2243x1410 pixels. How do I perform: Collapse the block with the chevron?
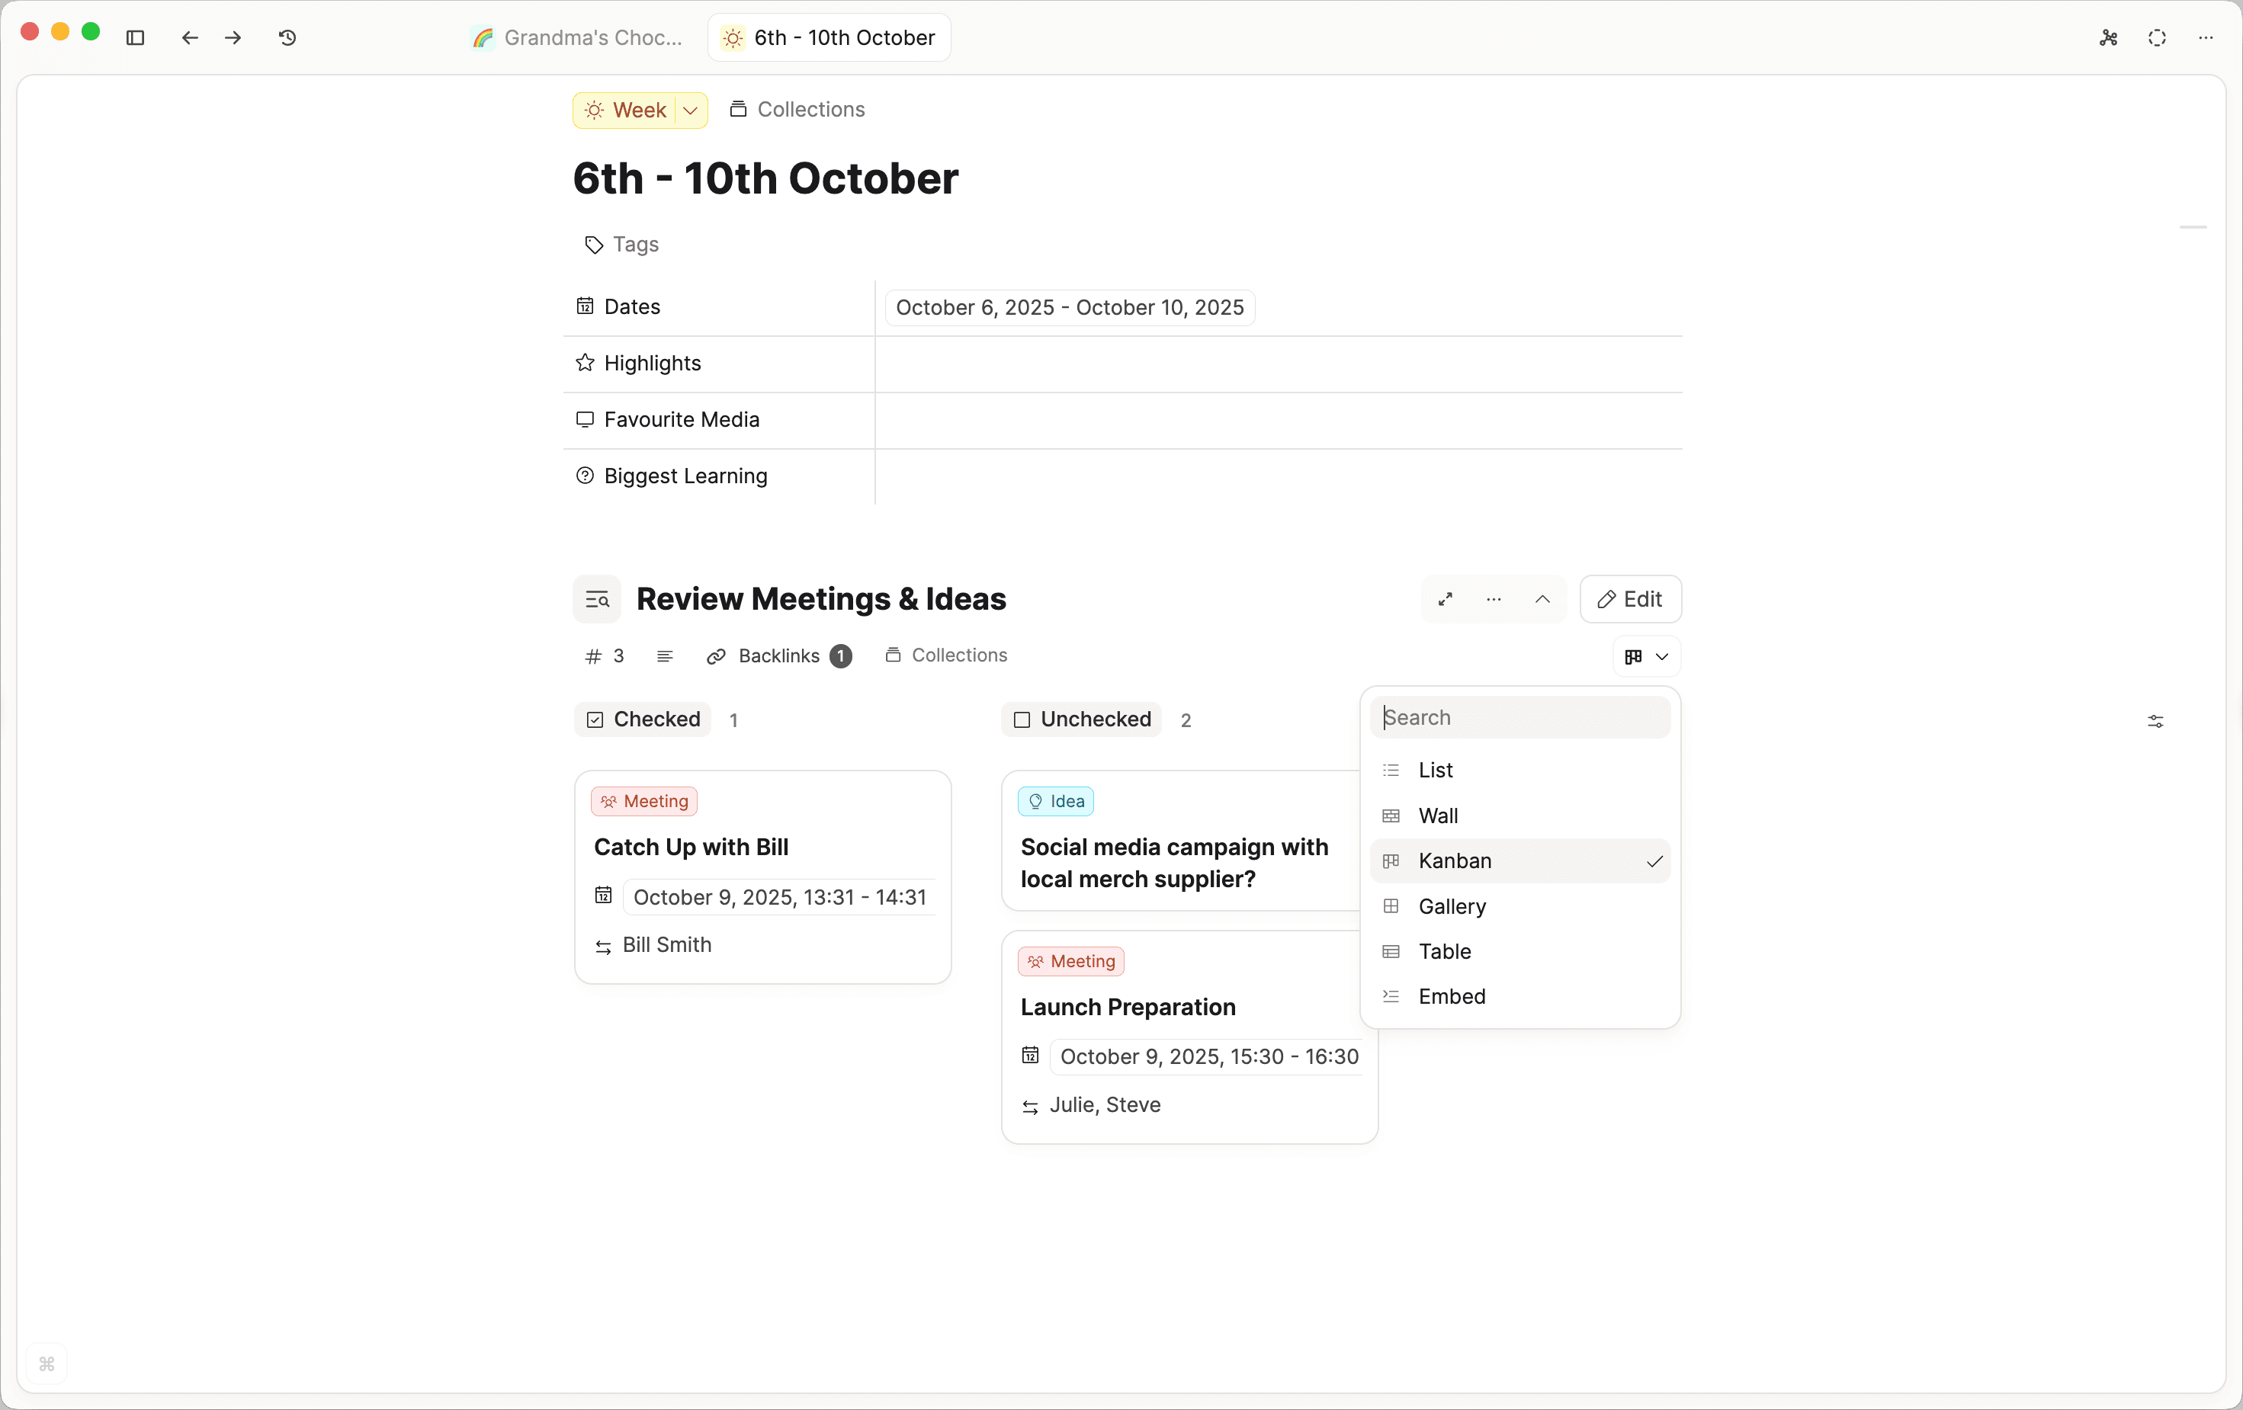point(1542,599)
